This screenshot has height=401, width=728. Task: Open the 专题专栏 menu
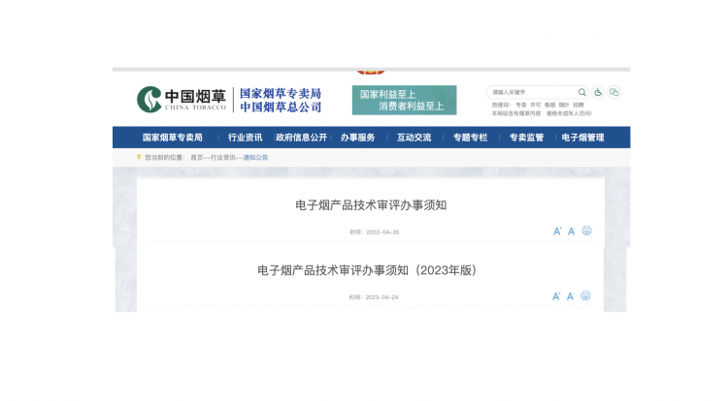[470, 138]
